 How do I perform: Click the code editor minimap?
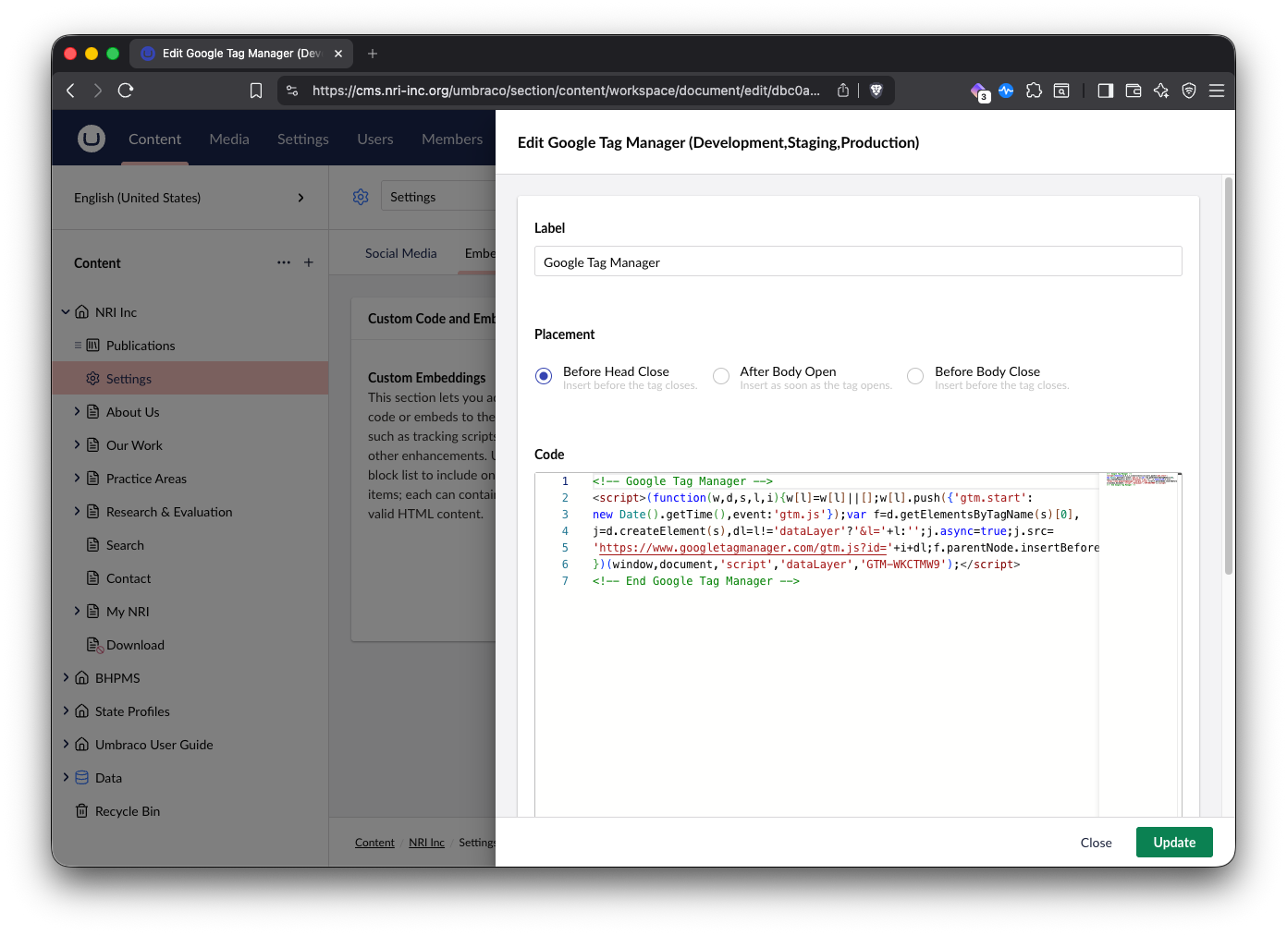[x=1141, y=480]
